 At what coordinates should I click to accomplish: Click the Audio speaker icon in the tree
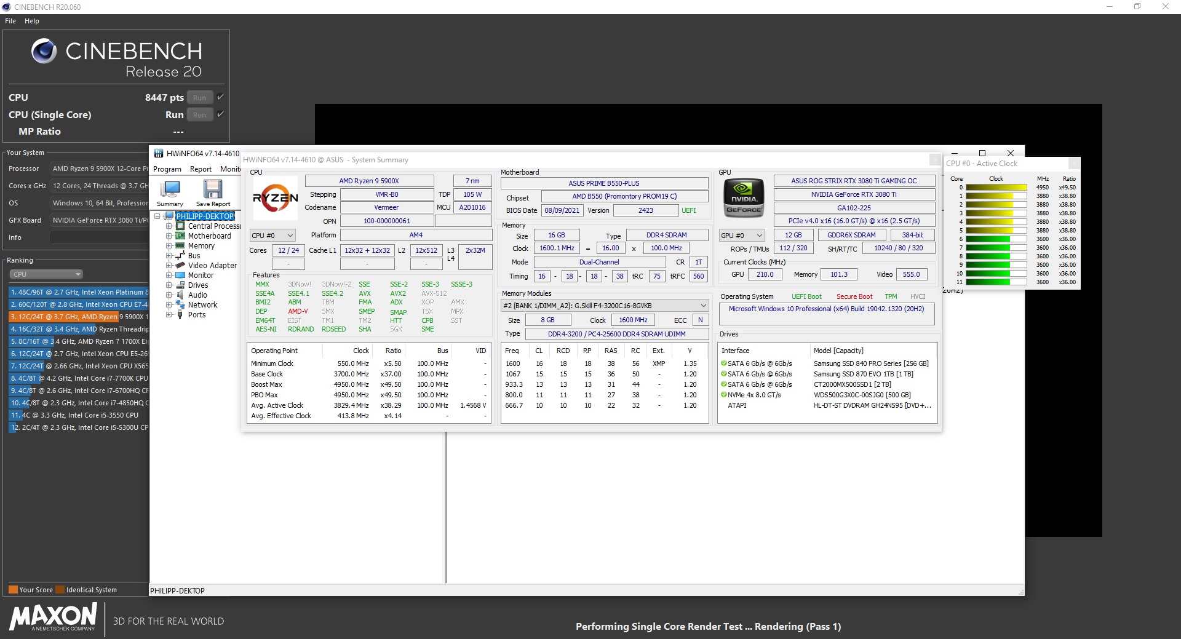click(x=180, y=295)
